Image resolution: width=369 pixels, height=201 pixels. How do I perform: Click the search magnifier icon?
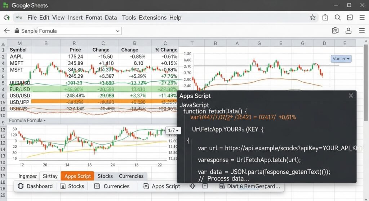[338, 17]
